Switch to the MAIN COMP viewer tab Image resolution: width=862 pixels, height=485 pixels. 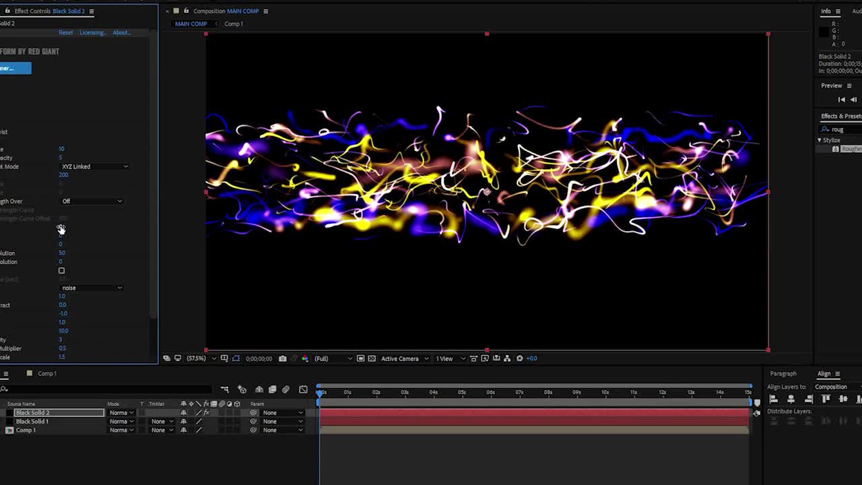[x=191, y=24]
